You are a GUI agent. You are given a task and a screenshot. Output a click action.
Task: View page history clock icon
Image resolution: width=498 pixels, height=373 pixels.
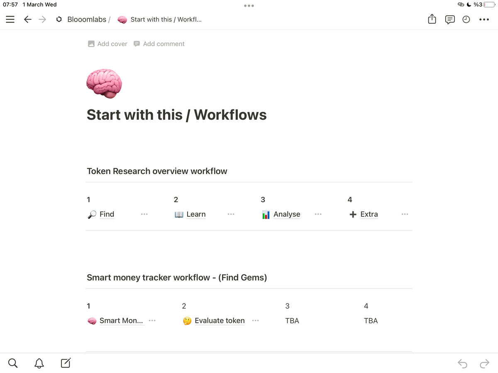point(466,19)
